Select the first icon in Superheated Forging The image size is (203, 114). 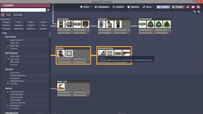(101, 53)
